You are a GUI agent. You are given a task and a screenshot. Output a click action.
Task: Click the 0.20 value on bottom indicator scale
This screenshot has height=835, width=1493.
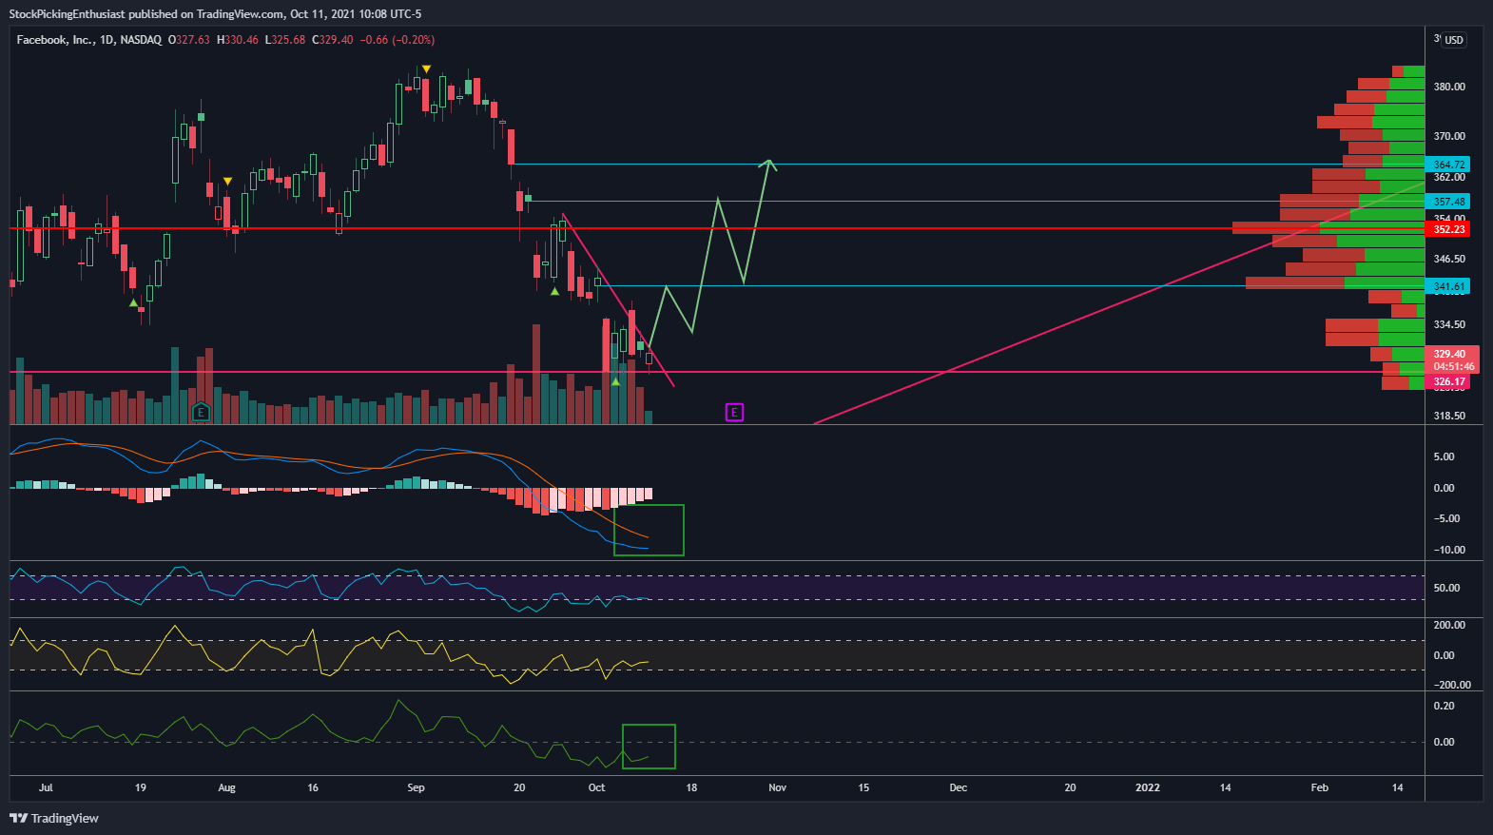(1444, 706)
